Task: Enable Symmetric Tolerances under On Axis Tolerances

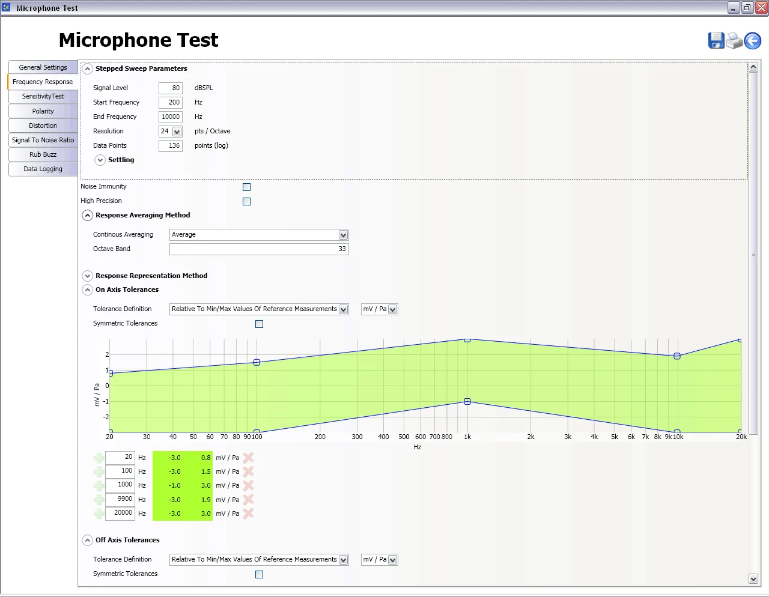Action: tap(259, 324)
